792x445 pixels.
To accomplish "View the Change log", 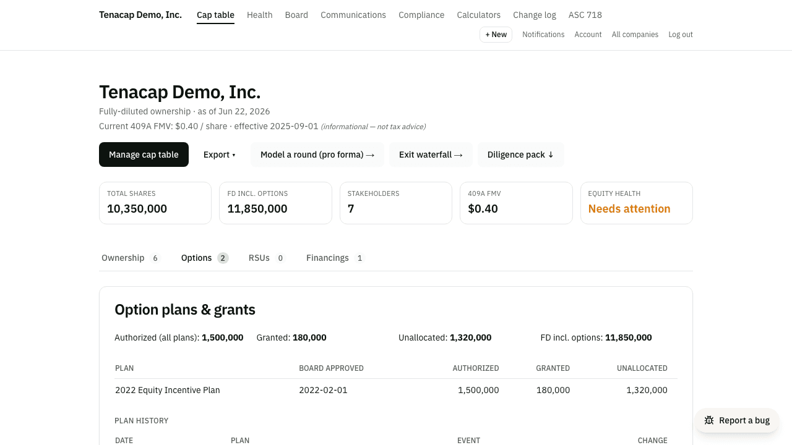I will coord(535,15).
